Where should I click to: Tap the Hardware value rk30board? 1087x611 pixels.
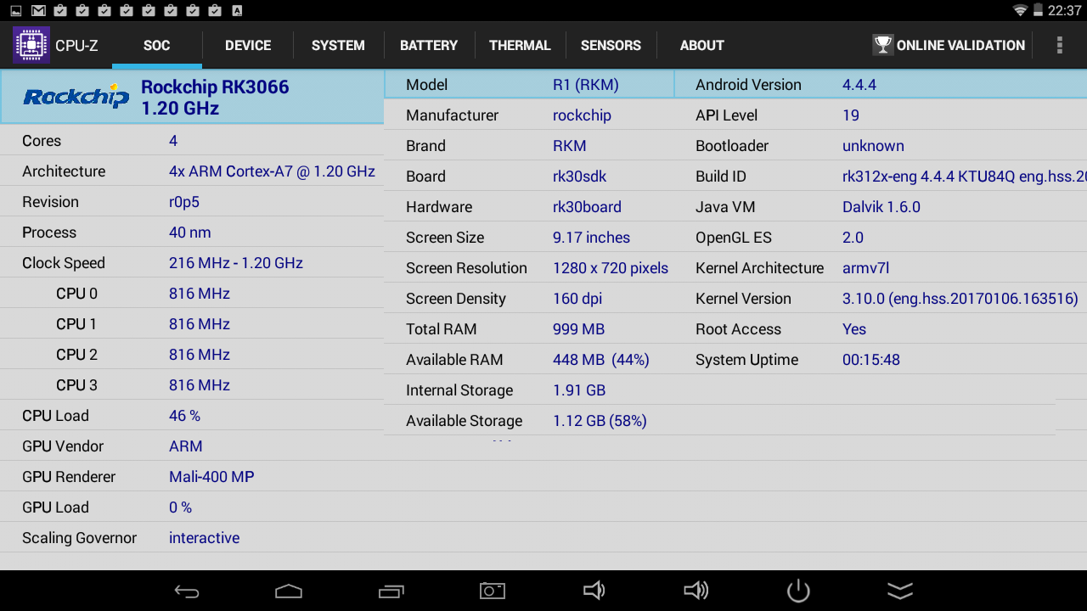coord(587,207)
